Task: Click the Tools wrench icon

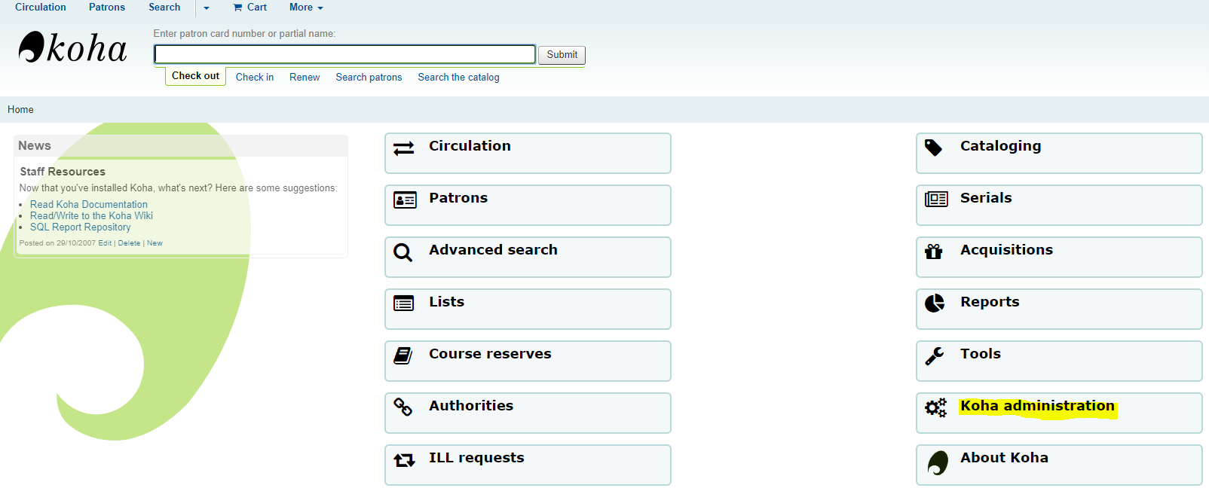Action: click(935, 355)
